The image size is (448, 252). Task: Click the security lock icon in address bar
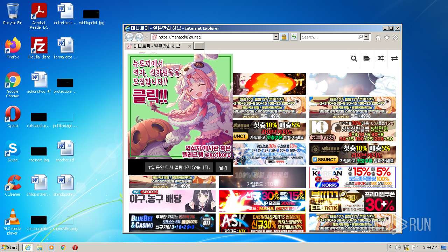point(284,37)
